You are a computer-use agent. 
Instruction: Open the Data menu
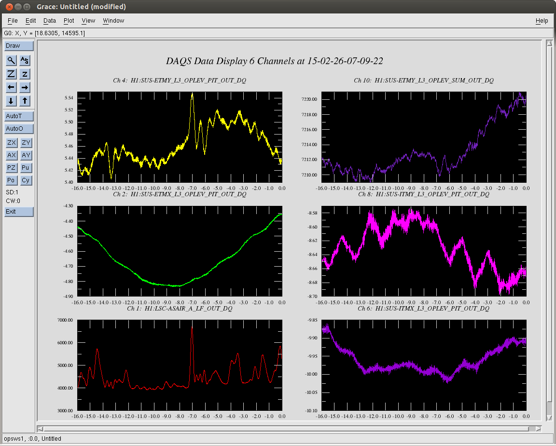[x=50, y=21]
